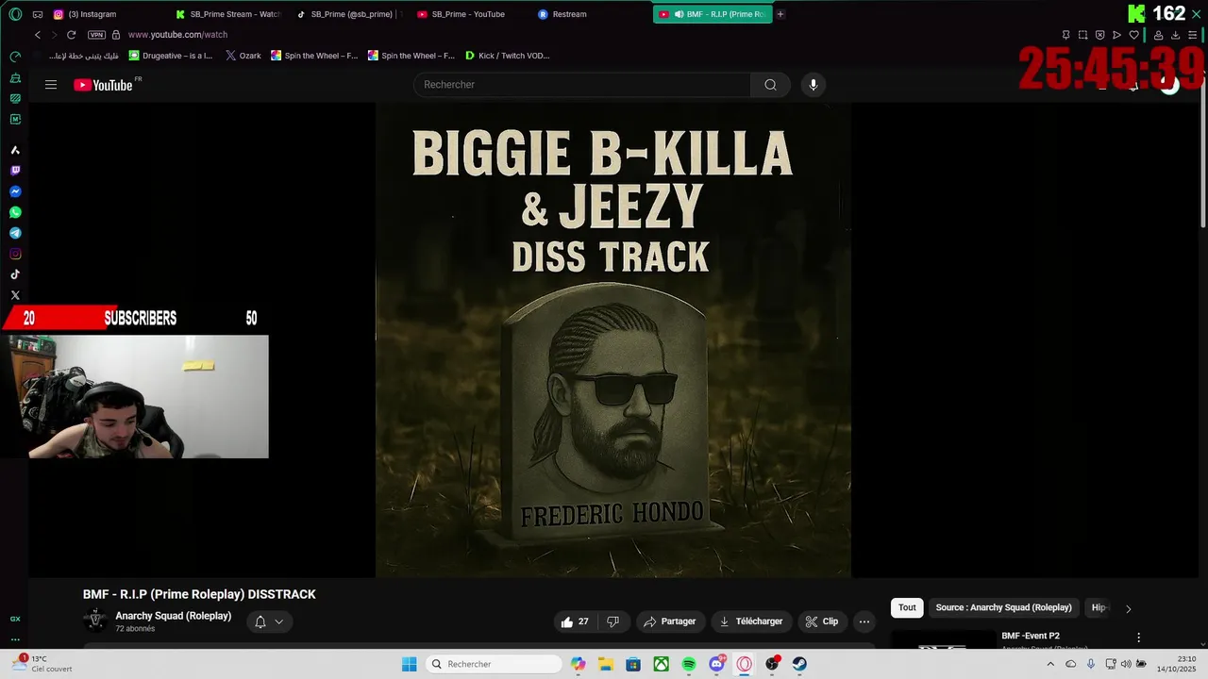The width and height of the screenshot is (1208, 679).
Task: Click the browser address bar URL
Action: coord(177,35)
